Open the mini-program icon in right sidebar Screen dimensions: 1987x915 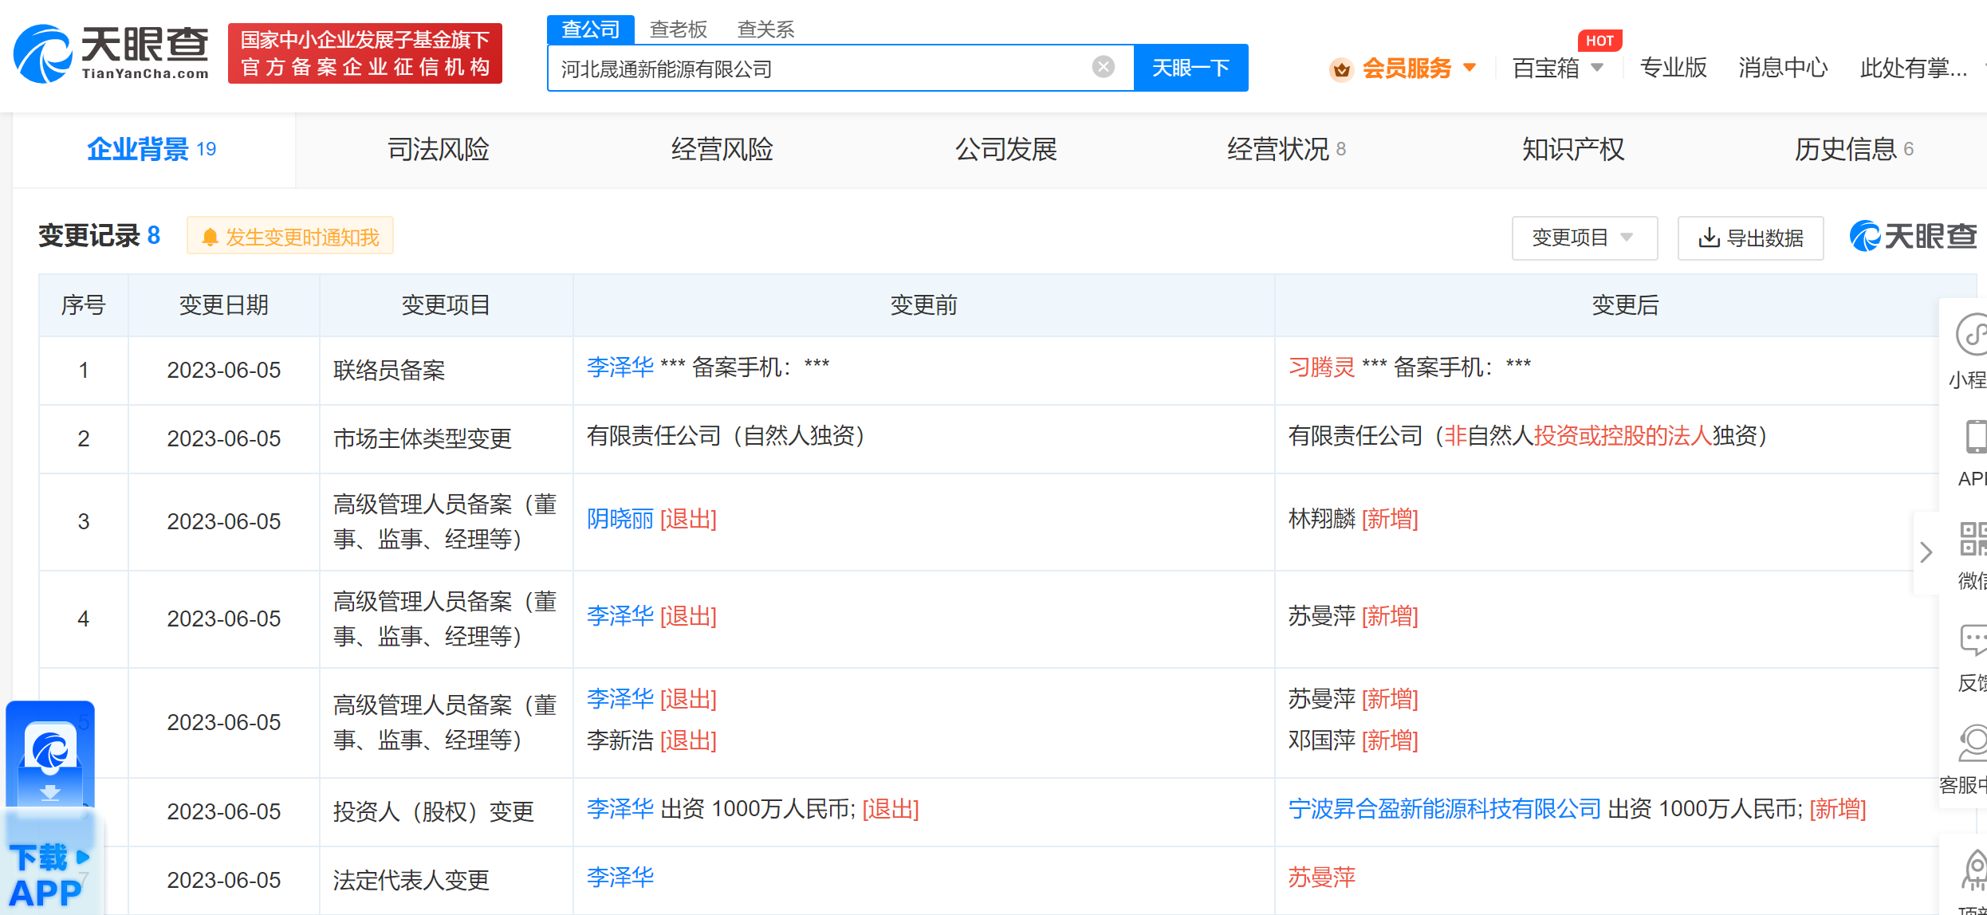pos(1972,335)
